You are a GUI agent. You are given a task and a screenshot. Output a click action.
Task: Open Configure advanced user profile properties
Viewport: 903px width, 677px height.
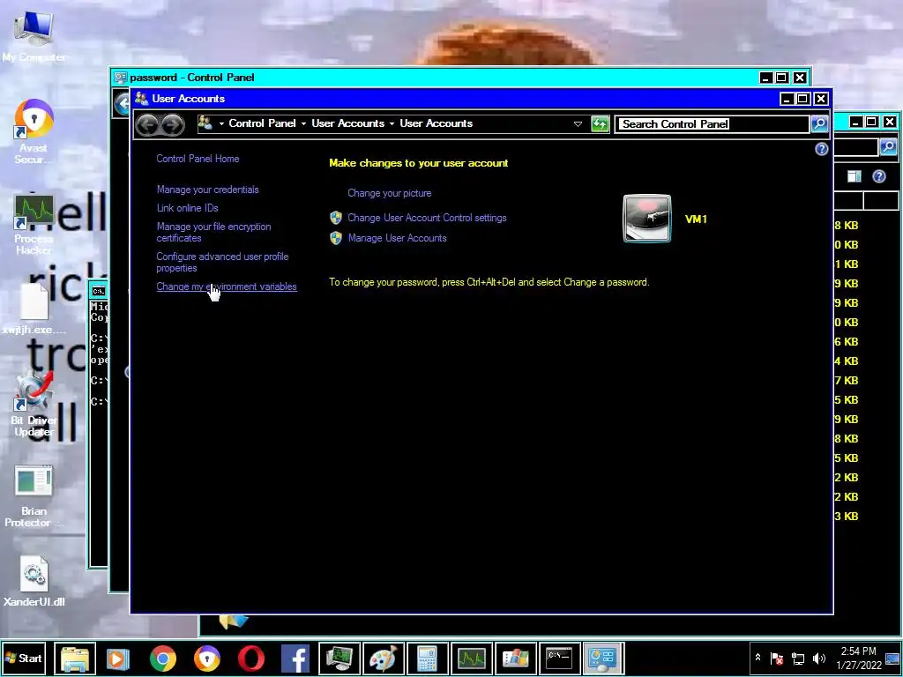[x=222, y=262]
